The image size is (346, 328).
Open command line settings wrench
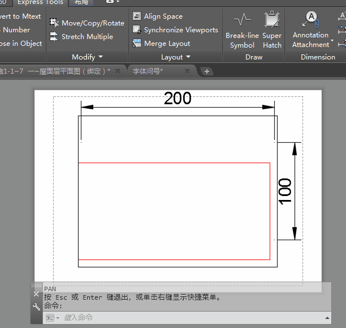pos(37,307)
